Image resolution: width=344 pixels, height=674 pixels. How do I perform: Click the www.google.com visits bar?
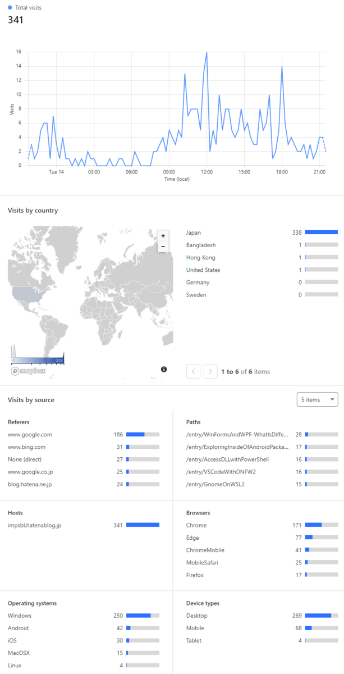pyautogui.click(x=143, y=434)
